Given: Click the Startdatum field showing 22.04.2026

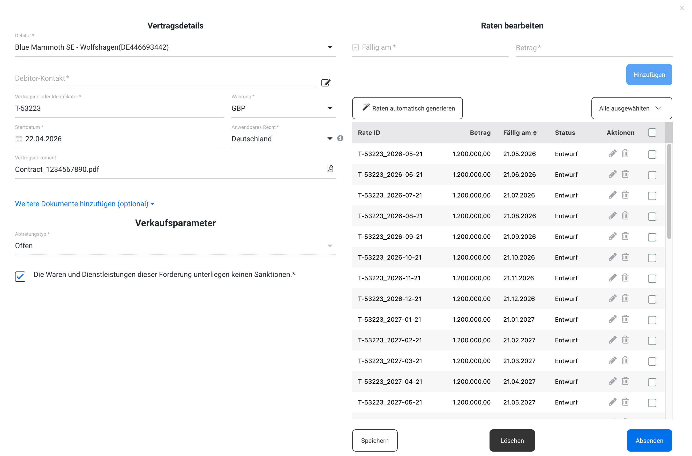Looking at the screenshot, I should pos(119,139).
